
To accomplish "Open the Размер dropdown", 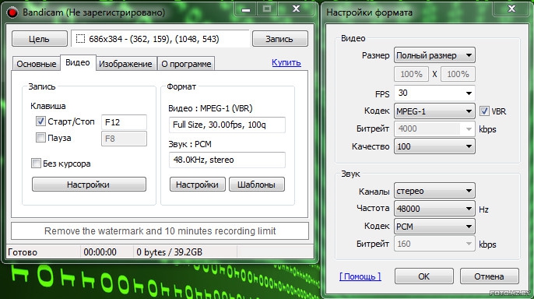I will 434,55.
